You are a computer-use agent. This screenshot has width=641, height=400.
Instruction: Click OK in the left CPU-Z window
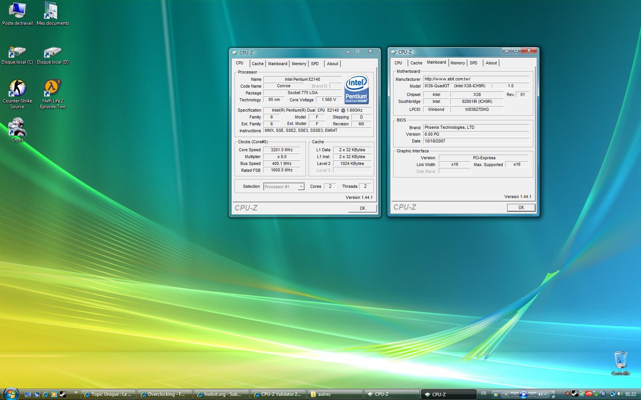click(362, 208)
